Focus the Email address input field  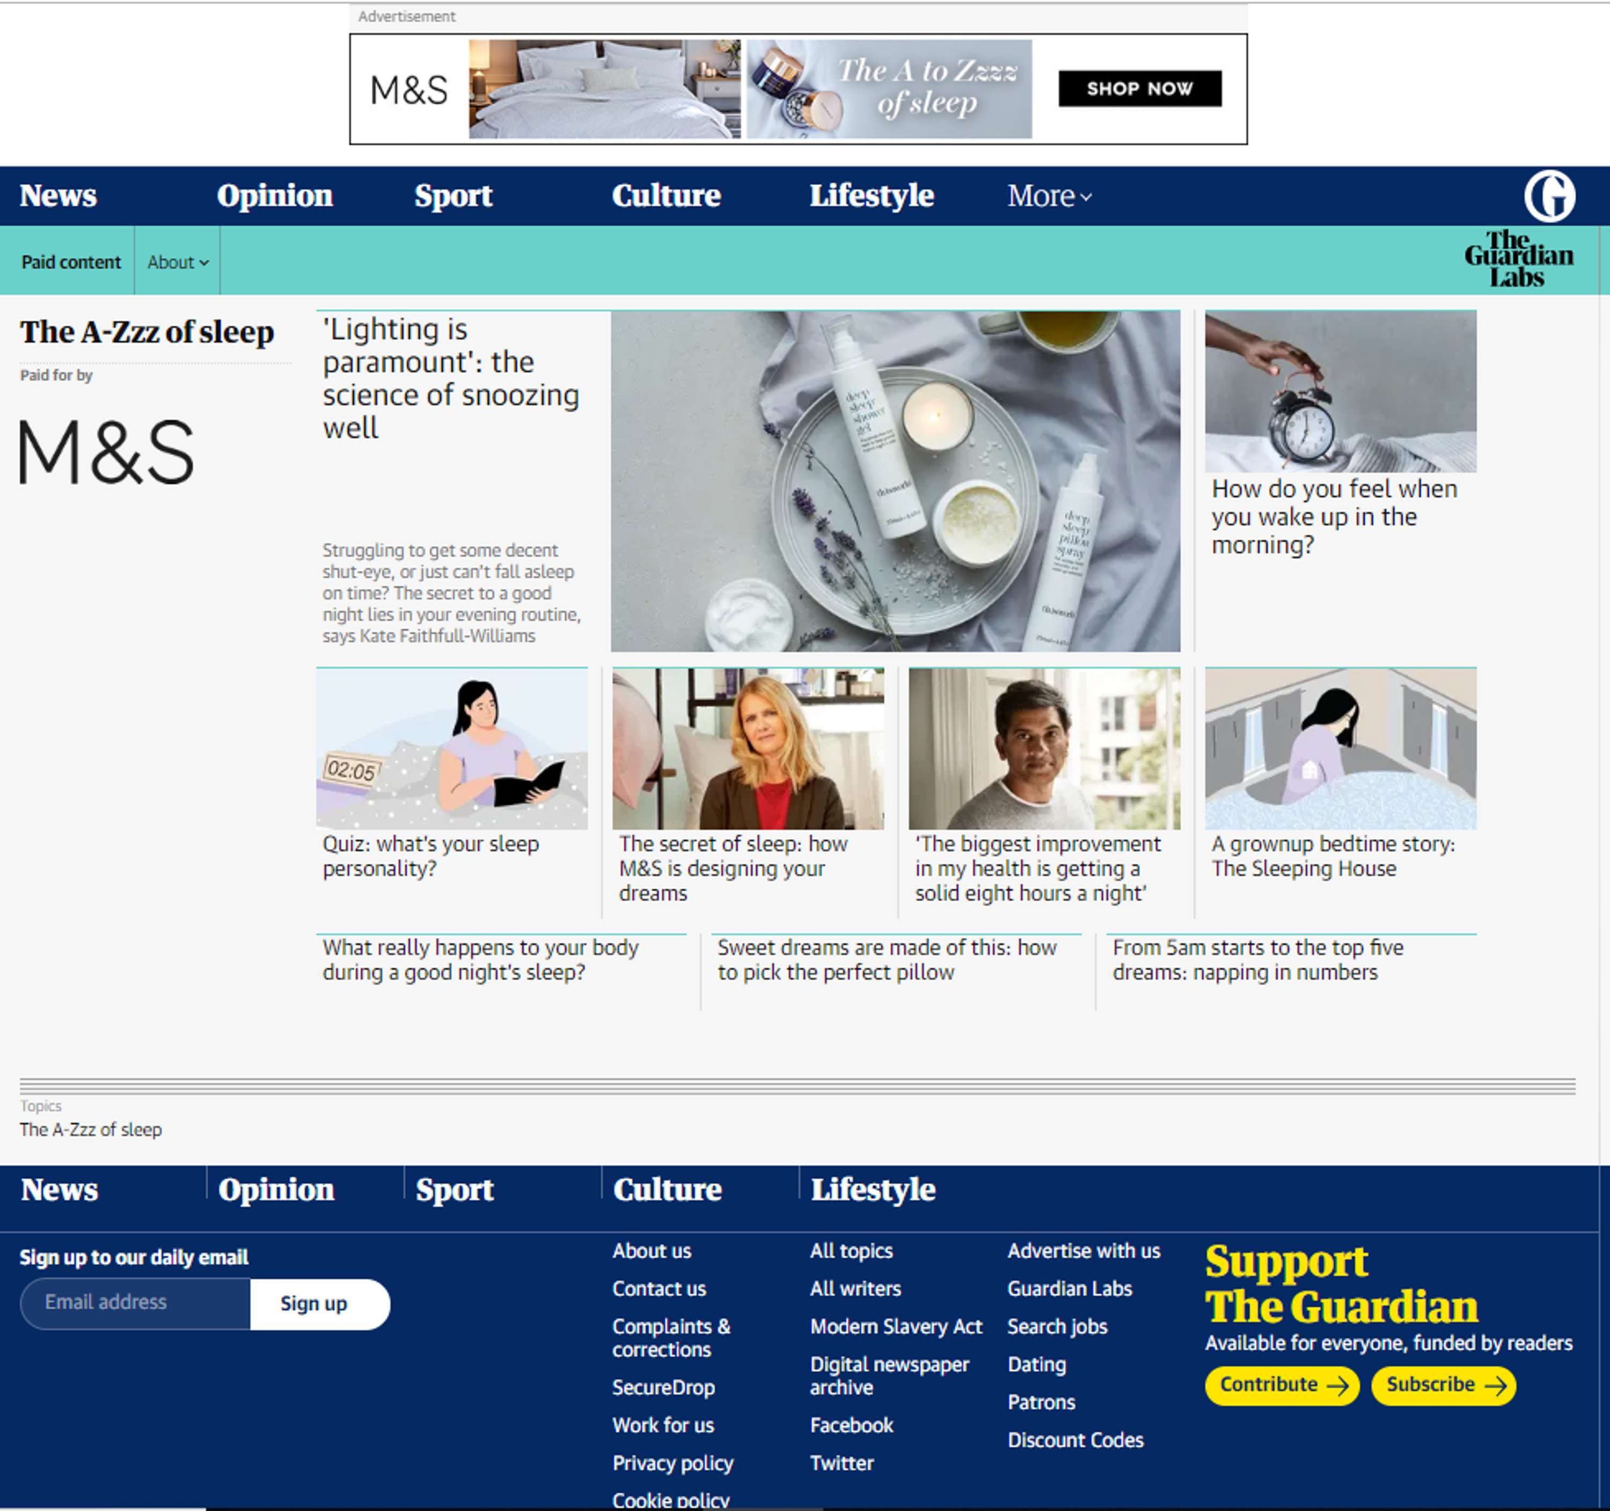point(135,1304)
